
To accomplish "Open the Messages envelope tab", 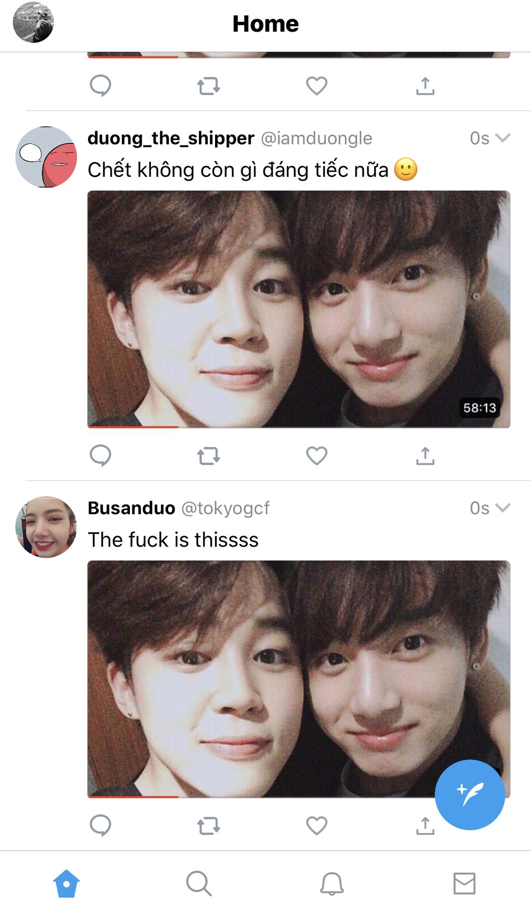I will (464, 884).
